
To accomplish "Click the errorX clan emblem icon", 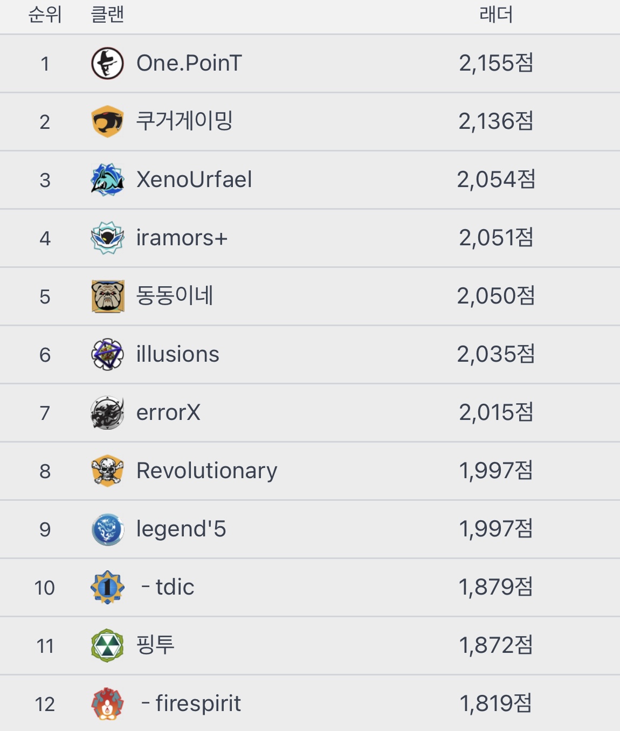I will (107, 413).
